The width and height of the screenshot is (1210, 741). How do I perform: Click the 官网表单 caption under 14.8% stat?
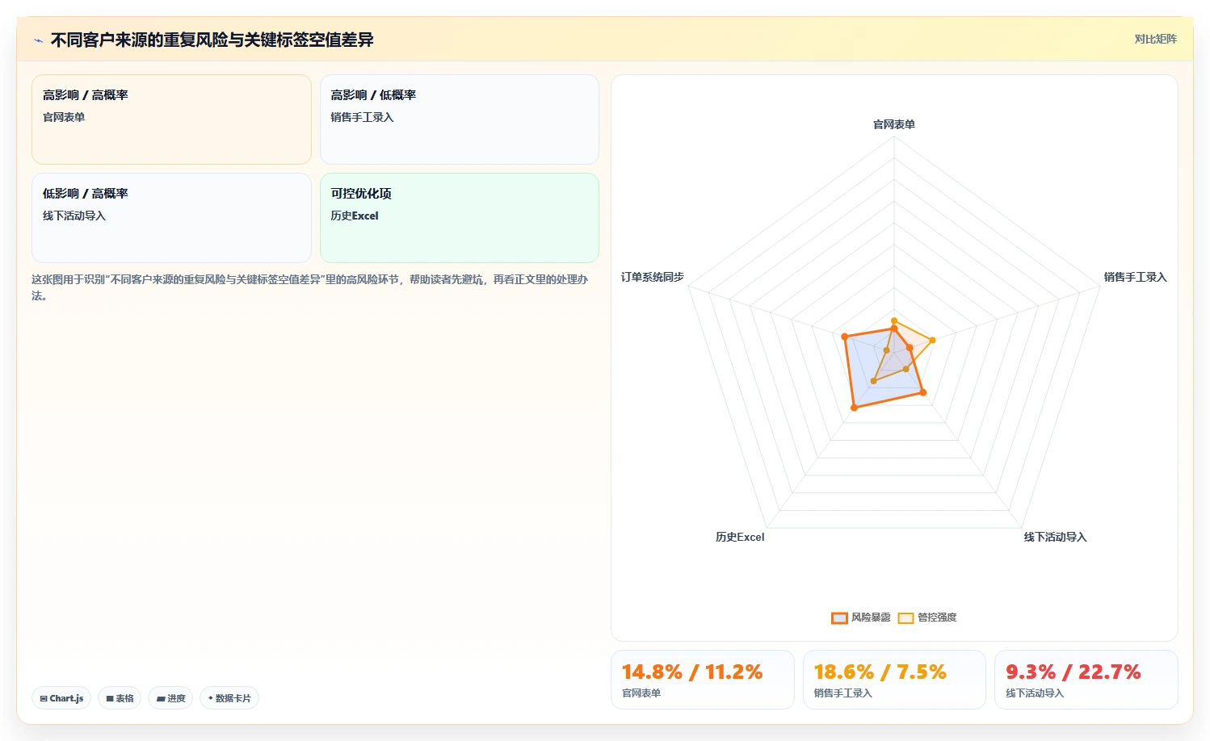coord(641,693)
